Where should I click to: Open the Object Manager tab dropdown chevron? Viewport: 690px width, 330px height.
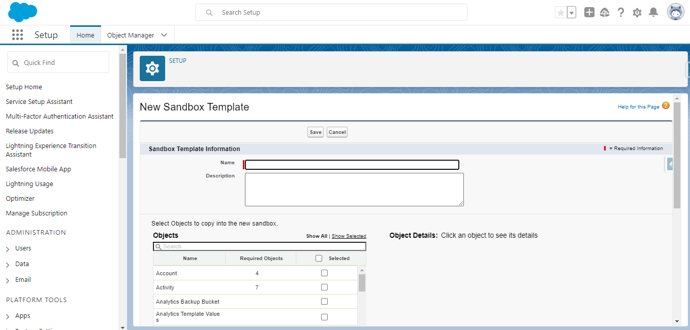[164, 35]
